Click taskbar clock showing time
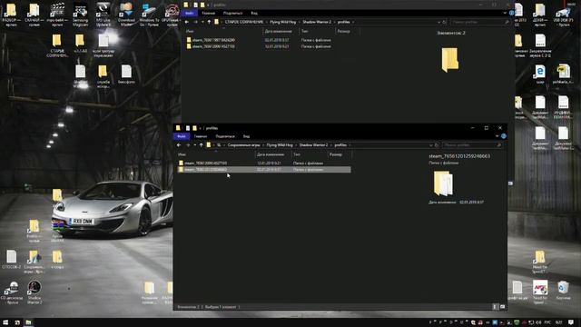The height and width of the screenshot is (327, 581). point(559,322)
